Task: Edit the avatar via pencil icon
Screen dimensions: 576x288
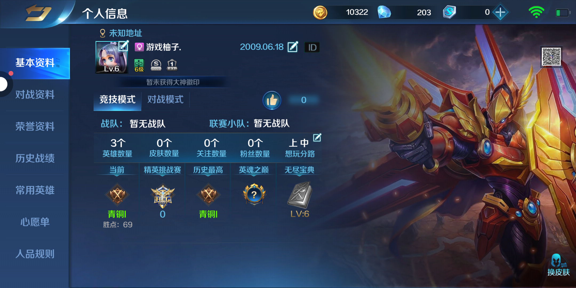Action: tap(123, 46)
